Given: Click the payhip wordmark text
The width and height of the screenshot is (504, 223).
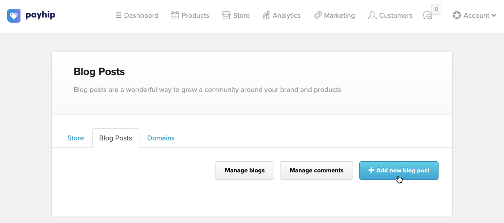Looking at the screenshot, I should click(x=40, y=16).
